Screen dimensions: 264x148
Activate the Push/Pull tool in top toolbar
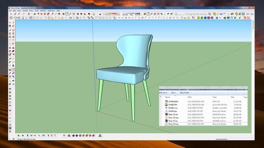tap(35, 14)
